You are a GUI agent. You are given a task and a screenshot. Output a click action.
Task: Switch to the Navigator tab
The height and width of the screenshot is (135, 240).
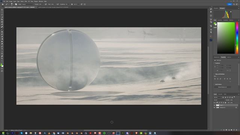[216, 8]
